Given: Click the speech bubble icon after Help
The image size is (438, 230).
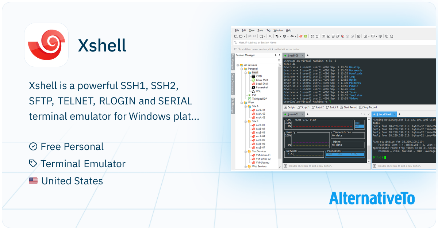Looking at the screenshot, I should tap(391, 36).
